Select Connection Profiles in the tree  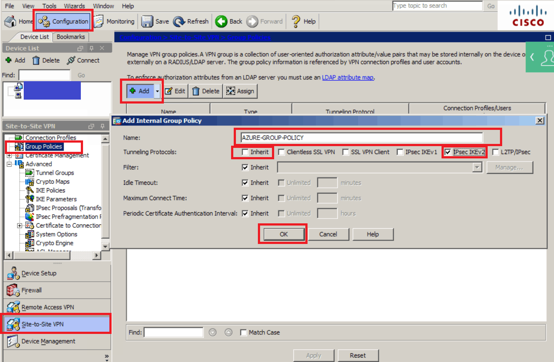point(51,138)
